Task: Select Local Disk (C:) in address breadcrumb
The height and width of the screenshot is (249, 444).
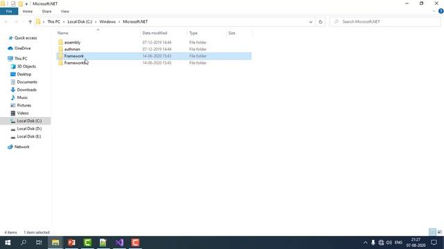Action: click(80, 21)
